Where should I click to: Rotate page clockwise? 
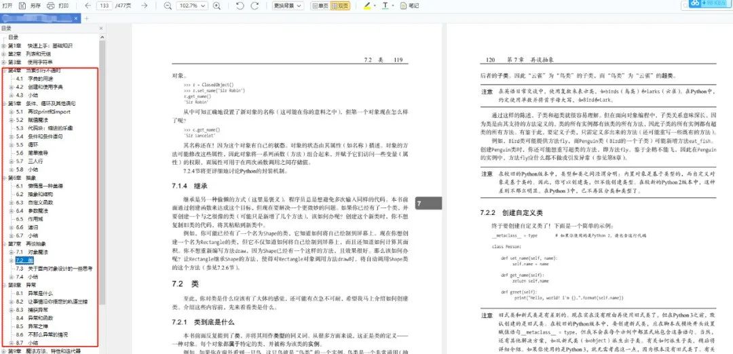pos(255,5)
